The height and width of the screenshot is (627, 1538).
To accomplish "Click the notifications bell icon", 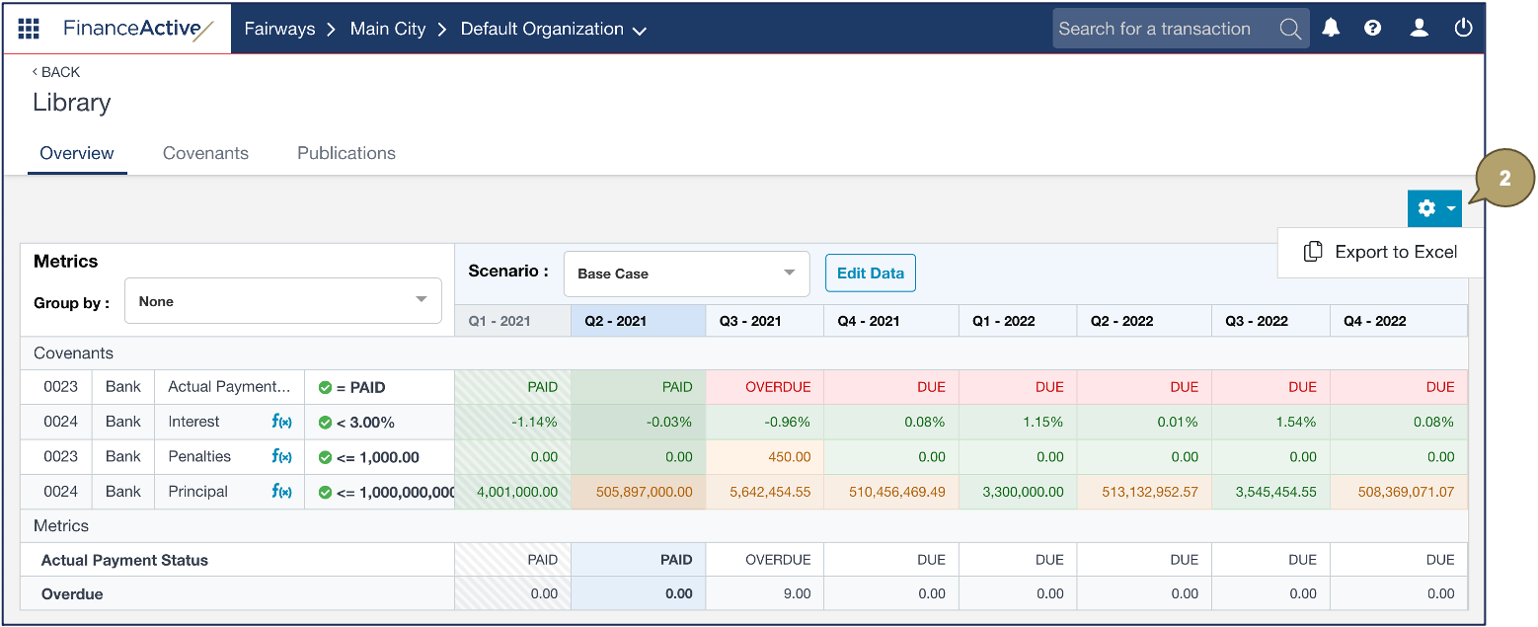I will tap(1331, 29).
